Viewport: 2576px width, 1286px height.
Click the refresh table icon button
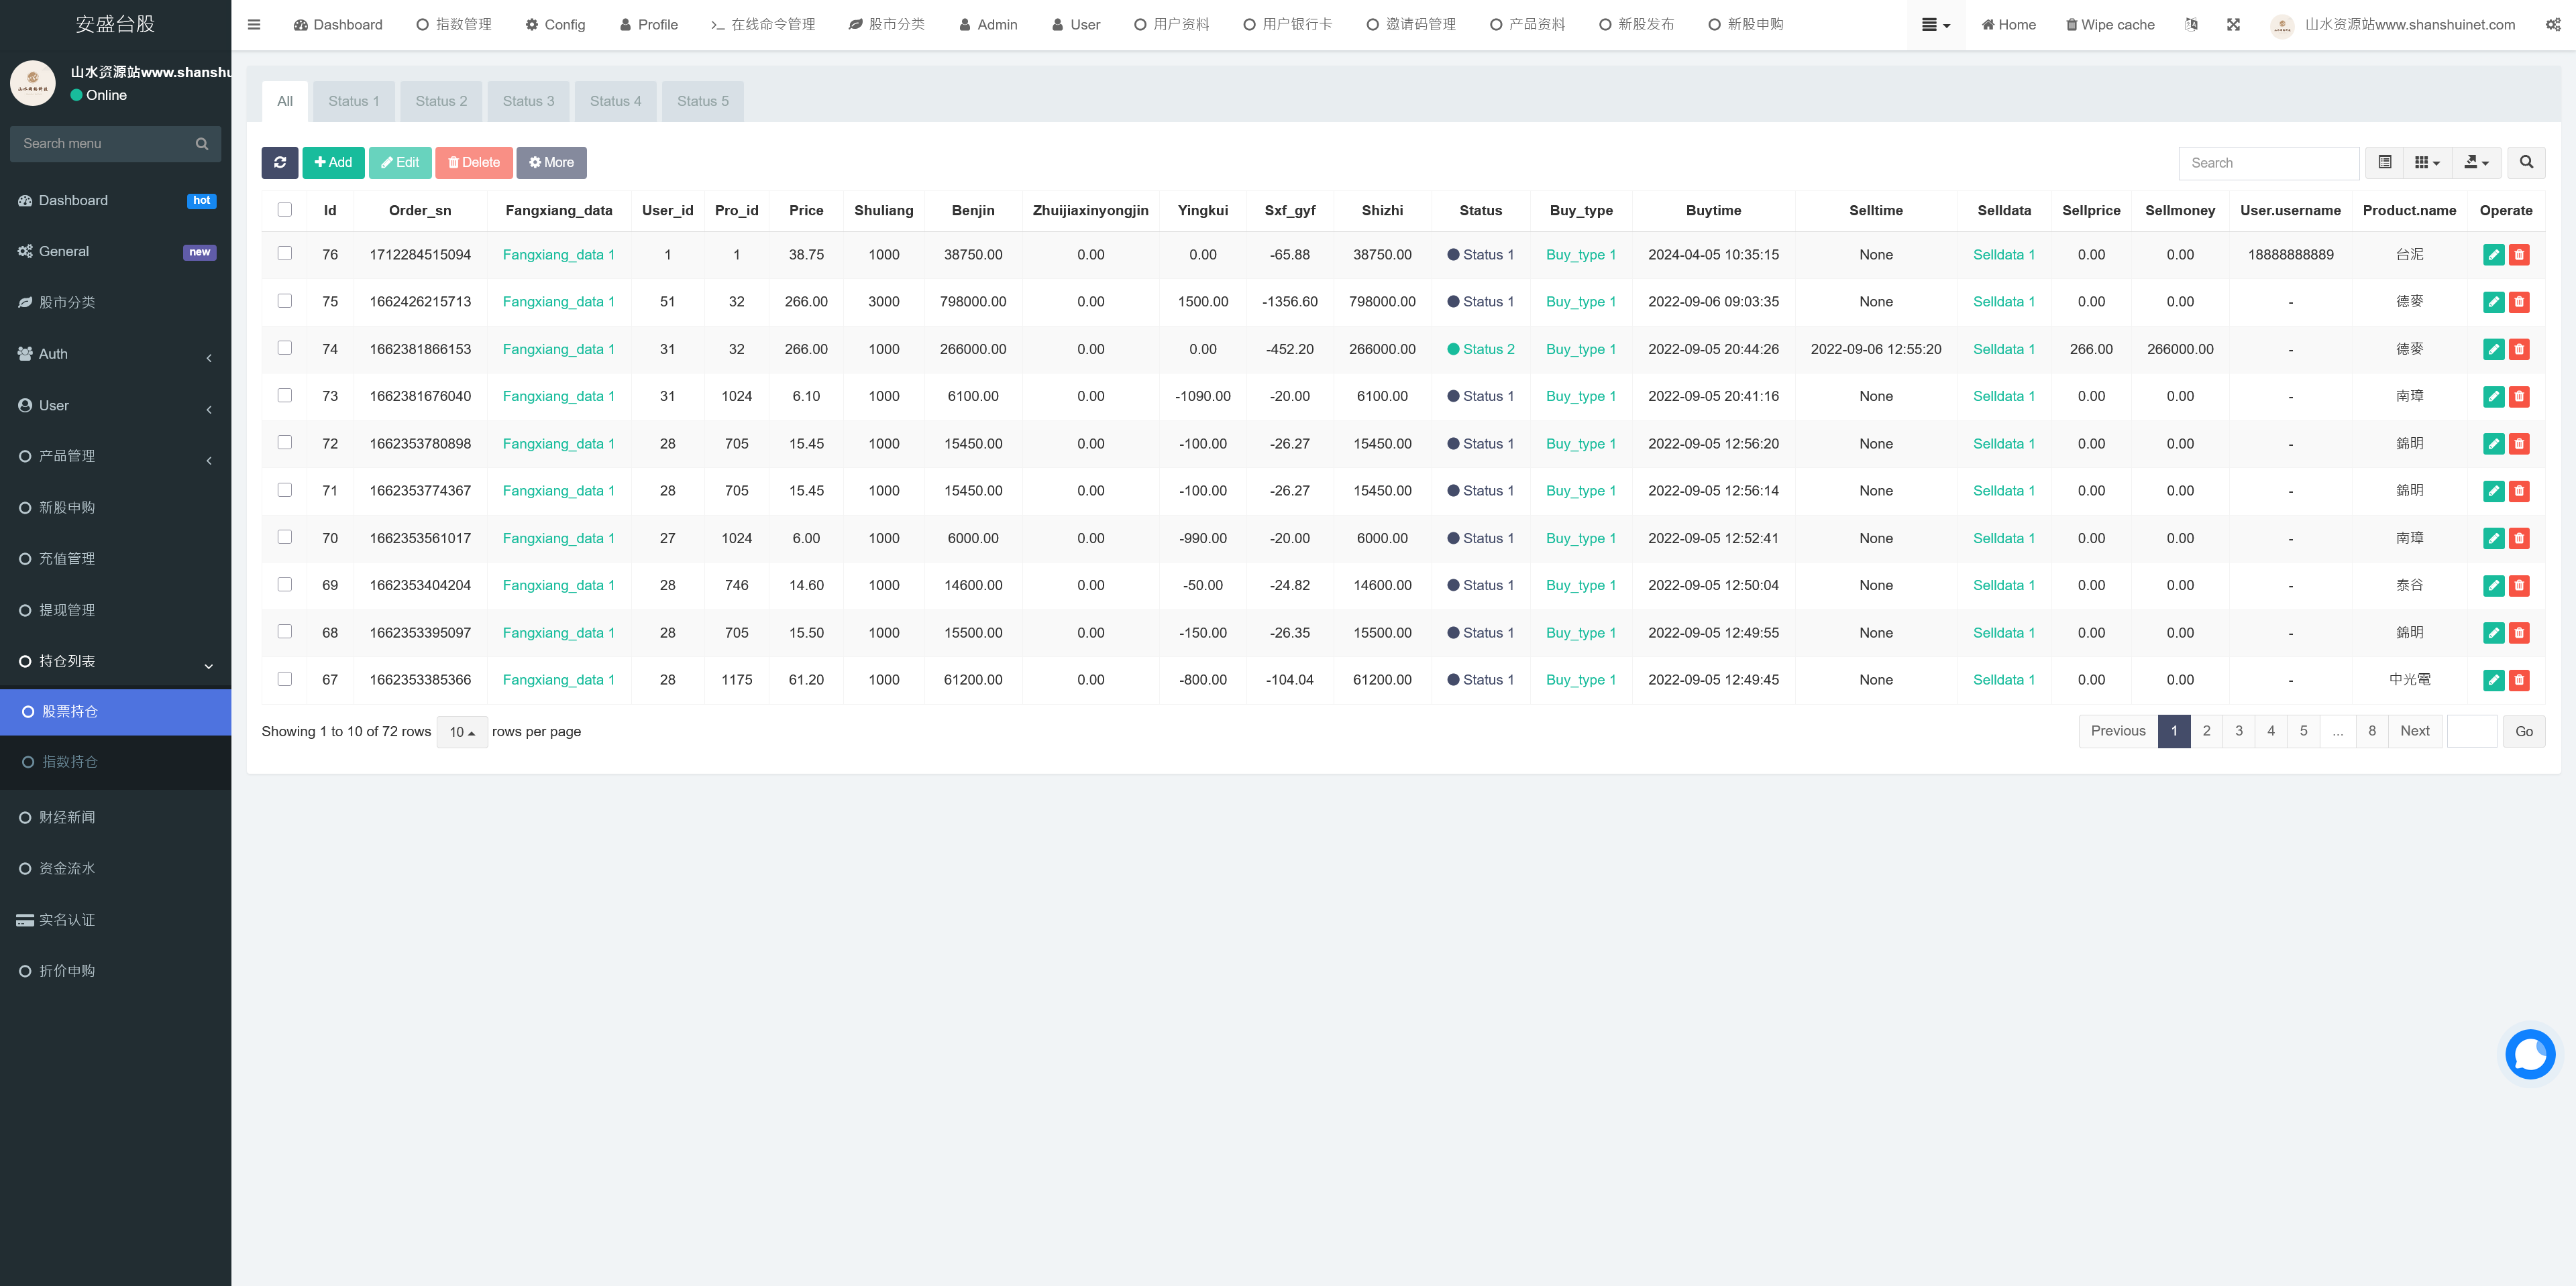[x=280, y=163]
